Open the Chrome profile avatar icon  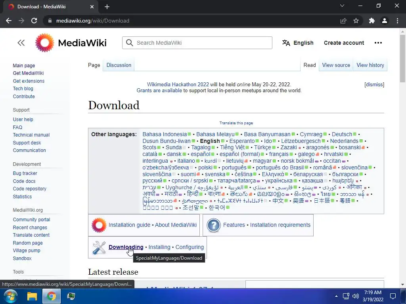(x=385, y=21)
